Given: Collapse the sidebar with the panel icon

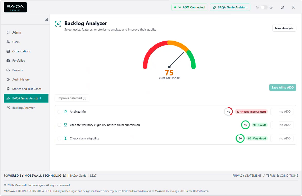Looking at the screenshot, I should pyautogui.click(x=46, y=19).
